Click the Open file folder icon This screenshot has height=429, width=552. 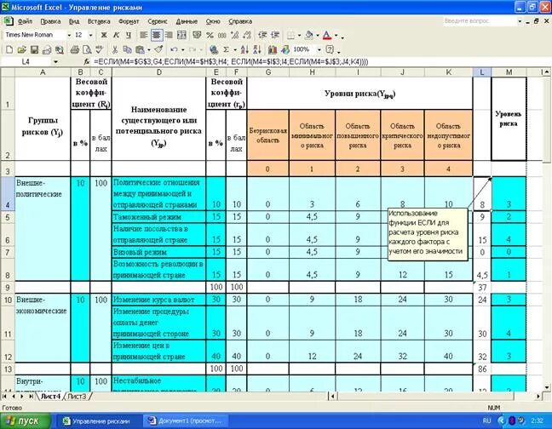pyautogui.click(x=22, y=49)
